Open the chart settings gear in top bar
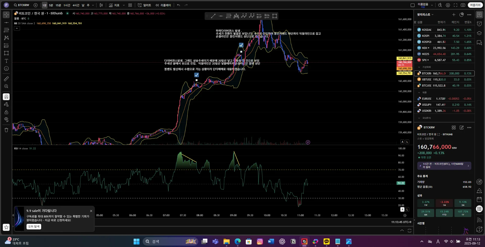Image resolution: width=485 pixels, height=247 pixels. [448, 5]
